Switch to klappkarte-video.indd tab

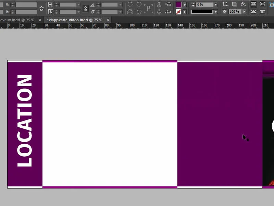point(74,20)
